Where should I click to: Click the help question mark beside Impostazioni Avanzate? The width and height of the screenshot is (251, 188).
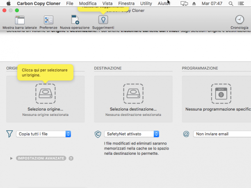71,158
